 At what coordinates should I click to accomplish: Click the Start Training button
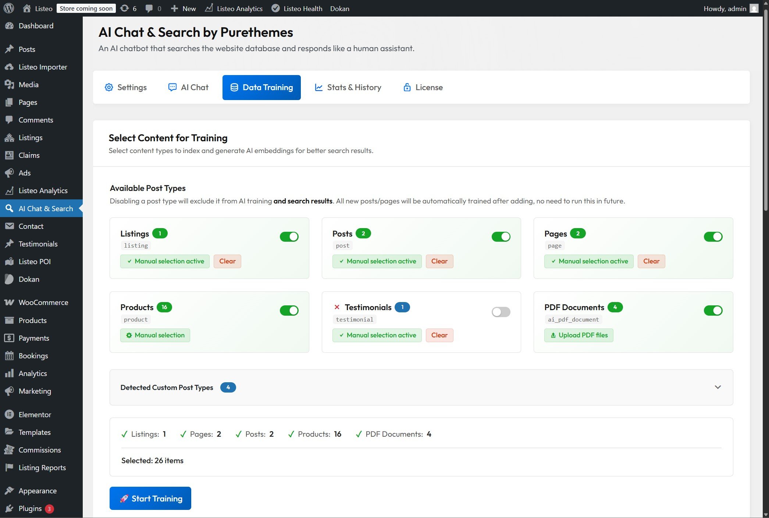click(x=150, y=499)
